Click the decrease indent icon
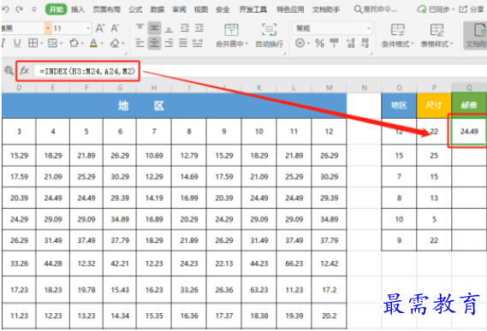This screenshot has height=331, width=487. point(185,28)
